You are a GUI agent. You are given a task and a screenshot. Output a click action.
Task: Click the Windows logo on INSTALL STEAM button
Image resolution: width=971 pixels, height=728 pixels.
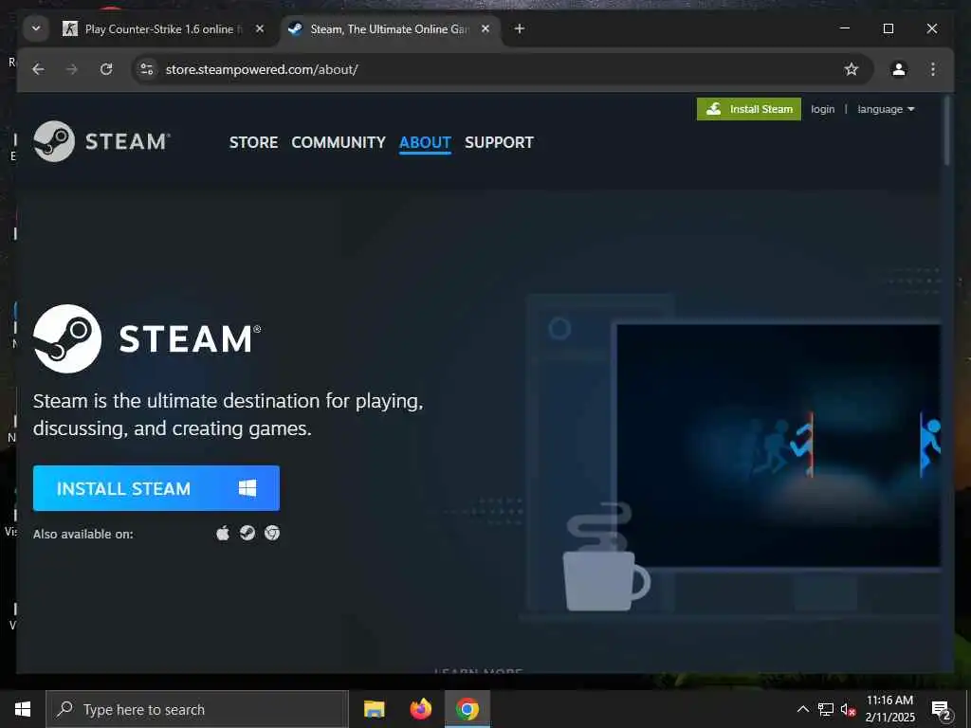[247, 488]
